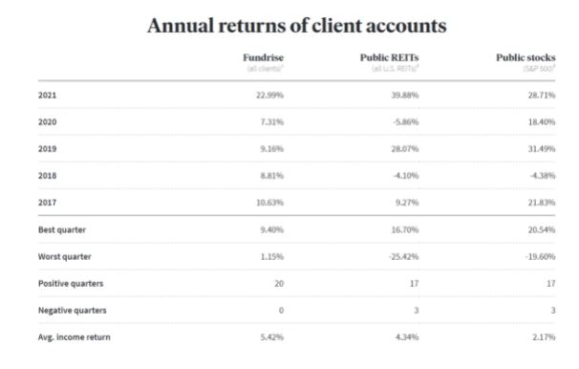Click Public REITs 2021 value 39.88%
The image size is (579, 369).
pos(405,96)
